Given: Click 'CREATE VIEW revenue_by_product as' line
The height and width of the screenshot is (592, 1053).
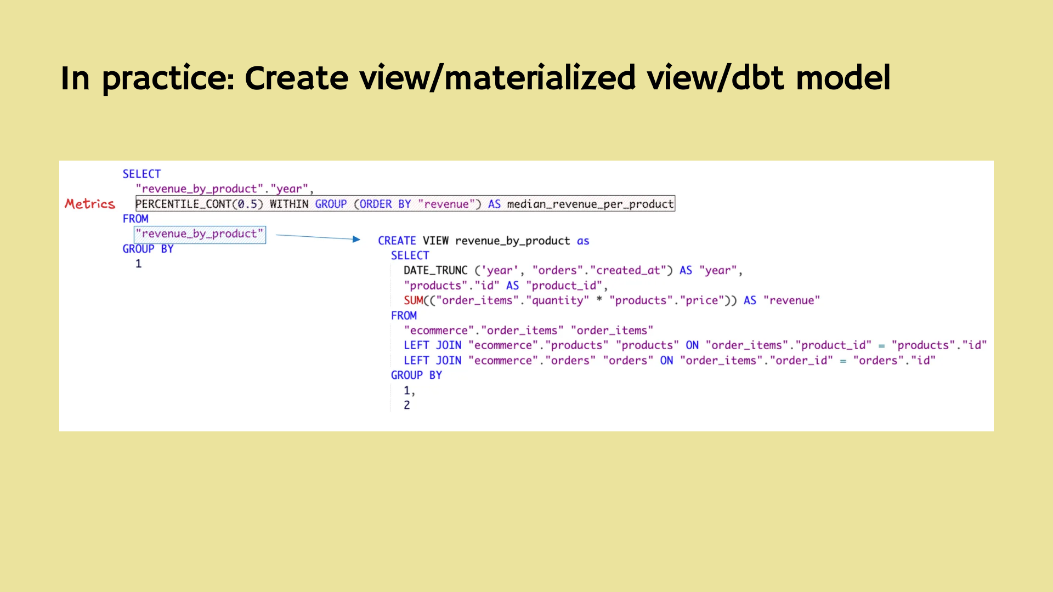Looking at the screenshot, I should [x=483, y=241].
